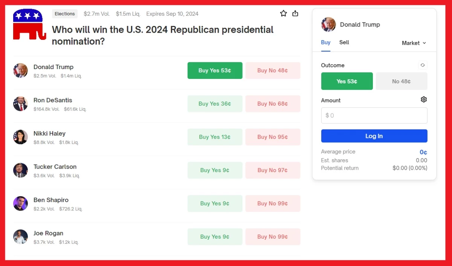Open the amount settings gear icon
The image size is (452, 266).
point(424,100)
